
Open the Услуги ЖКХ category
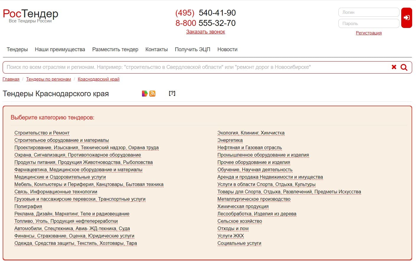pos(231,236)
